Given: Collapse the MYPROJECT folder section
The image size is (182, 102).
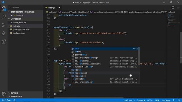Looking at the screenshot, I should coord(9,19).
